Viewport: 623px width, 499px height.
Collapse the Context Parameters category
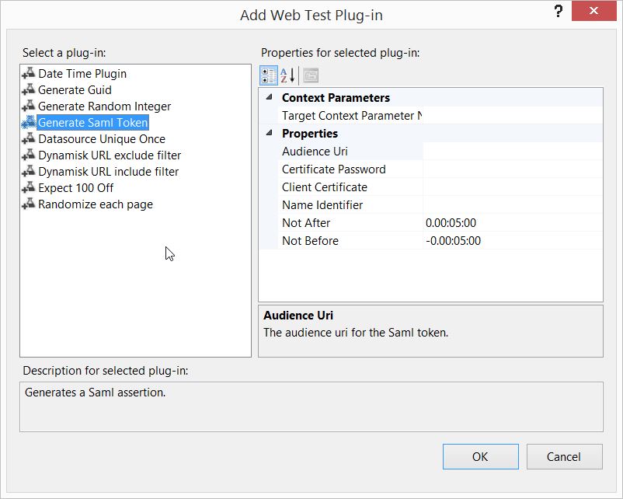pos(269,97)
